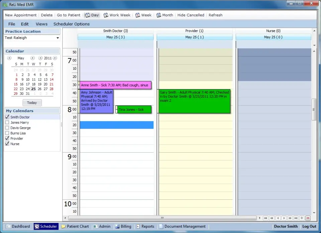The image size is (321, 233).
Task: Open the Billing module
Action: 123,226
